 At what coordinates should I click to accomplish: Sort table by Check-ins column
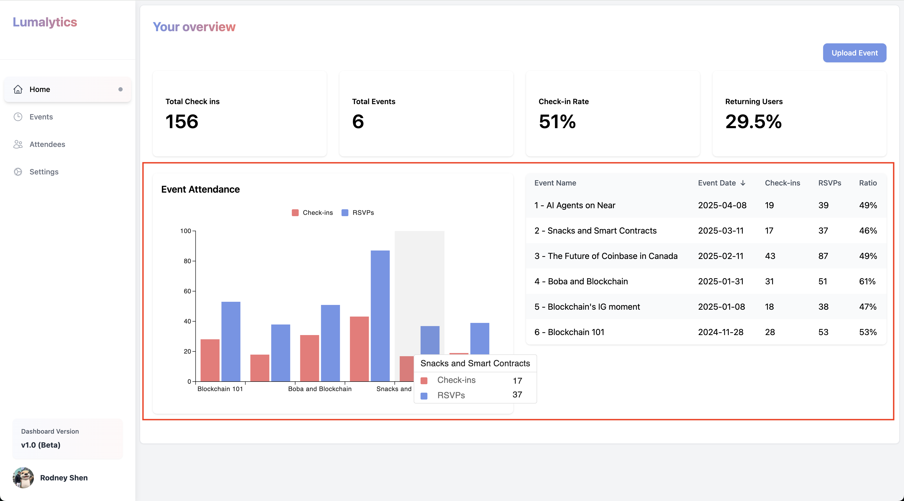coord(782,183)
